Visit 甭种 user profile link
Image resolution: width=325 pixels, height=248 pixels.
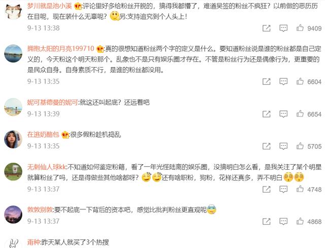coord(34,242)
